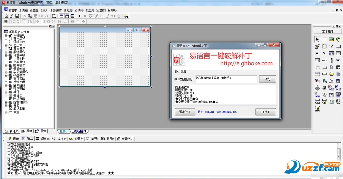Select the radio button component in the palette
343x179 pixels.
tap(324, 53)
